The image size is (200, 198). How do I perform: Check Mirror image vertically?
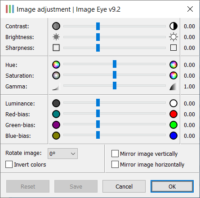[x=115, y=154]
